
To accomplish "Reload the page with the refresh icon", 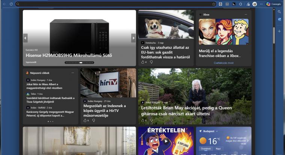I will click(11, 4).
